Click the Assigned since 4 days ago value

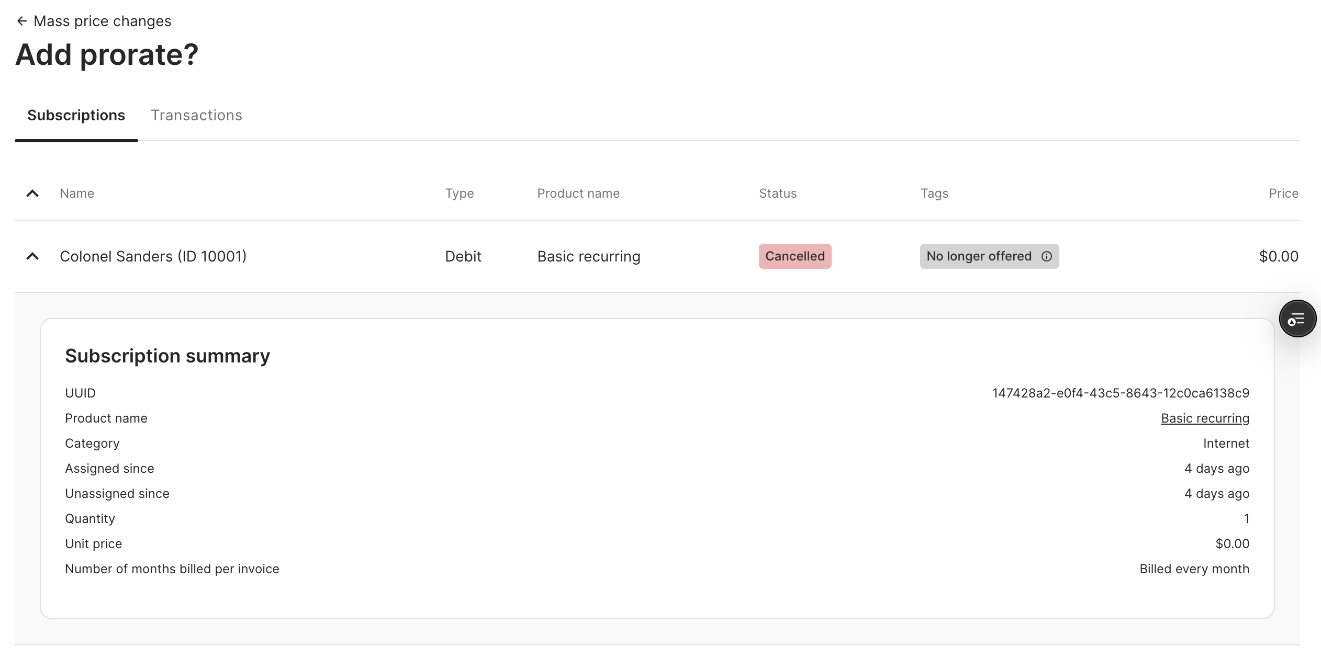[x=1217, y=469]
